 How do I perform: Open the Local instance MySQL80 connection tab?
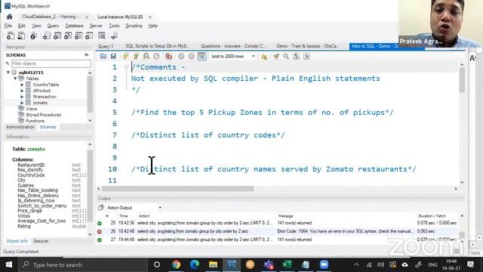tap(120, 17)
